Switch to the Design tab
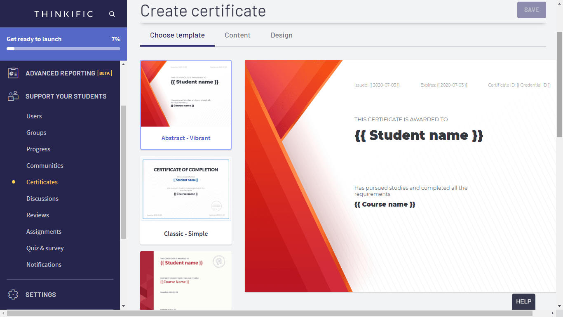The width and height of the screenshot is (563, 320). pos(281,35)
